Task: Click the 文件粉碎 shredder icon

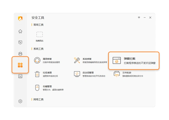Action: (x=117, y=74)
